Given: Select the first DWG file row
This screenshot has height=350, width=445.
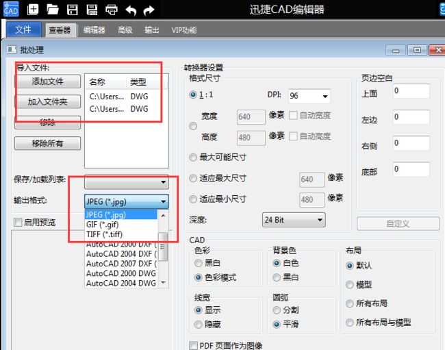Looking at the screenshot, I should tap(126, 97).
